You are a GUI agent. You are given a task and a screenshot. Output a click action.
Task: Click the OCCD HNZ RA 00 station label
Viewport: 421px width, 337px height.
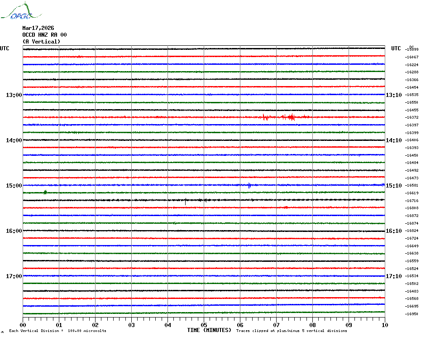point(44,35)
